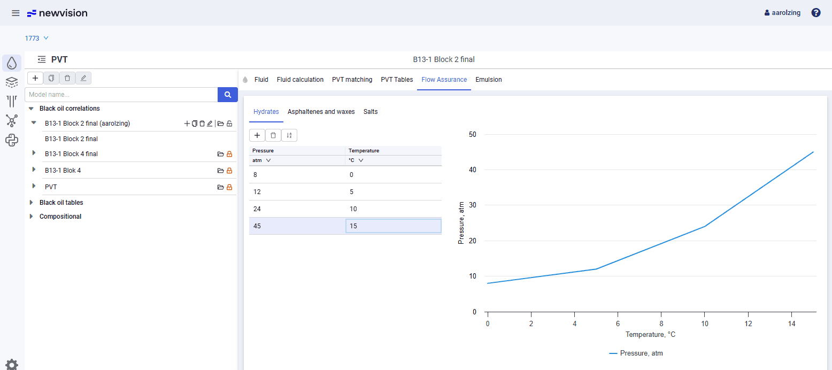Open settings gear in sidebar
Viewport: 832px width, 370px height.
(12, 365)
